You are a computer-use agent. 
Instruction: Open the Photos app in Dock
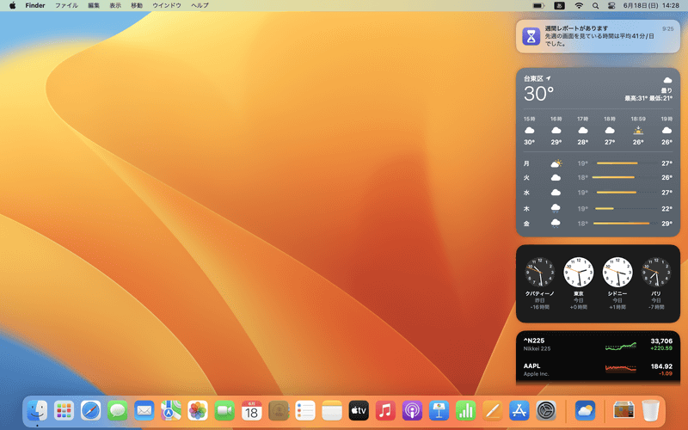[x=198, y=411]
